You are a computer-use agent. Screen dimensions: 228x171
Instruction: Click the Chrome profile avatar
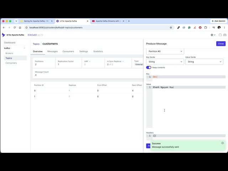[219, 27]
